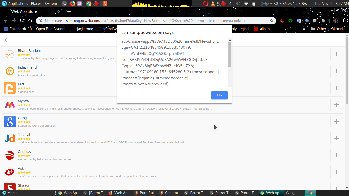The image size is (349, 196).
Task: Add the Ask app with plus icon
Action: point(336,172)
